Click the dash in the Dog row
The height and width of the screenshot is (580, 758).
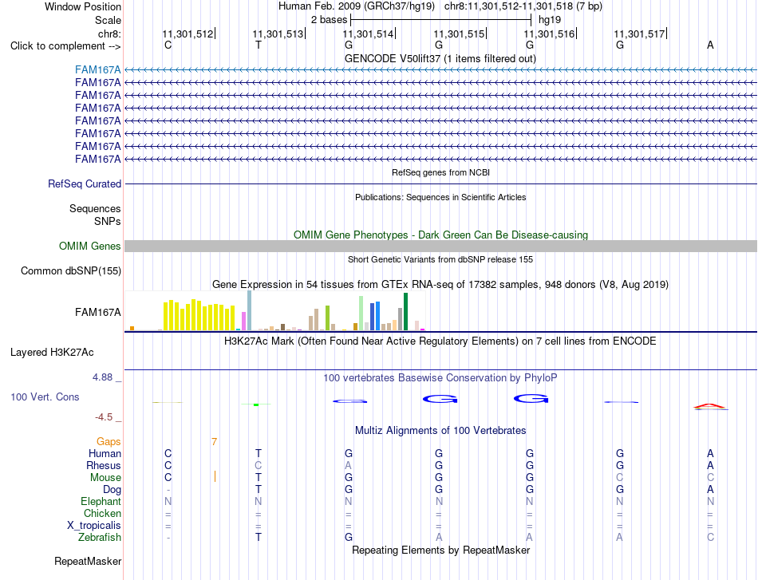pyautogui.click(x=168, y=490)
